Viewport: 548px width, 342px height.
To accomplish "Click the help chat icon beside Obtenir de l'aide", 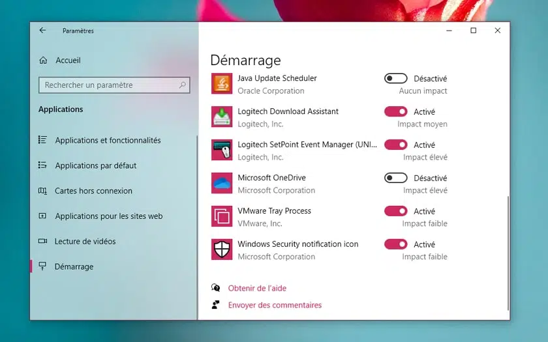I will [x=216, y=288].
